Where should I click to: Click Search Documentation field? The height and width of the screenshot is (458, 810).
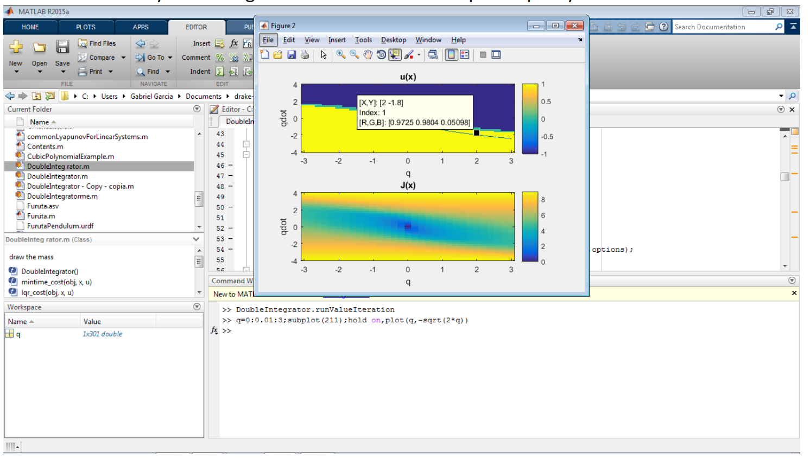pyautogui.click(x=723, y=27)
